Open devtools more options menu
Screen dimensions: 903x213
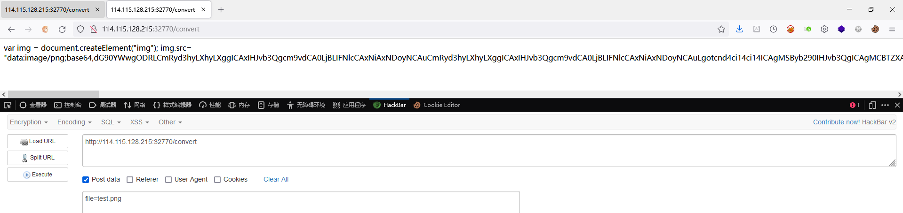(885, 105)
